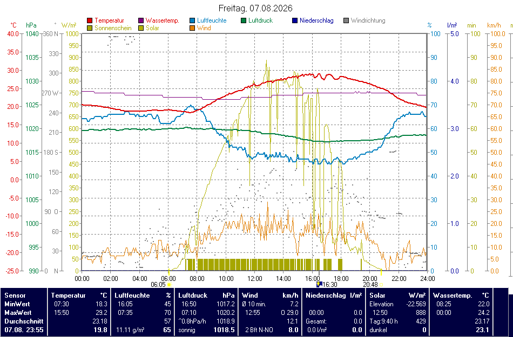Click the 180 S wind direction axis tick

tap(51, 153)
